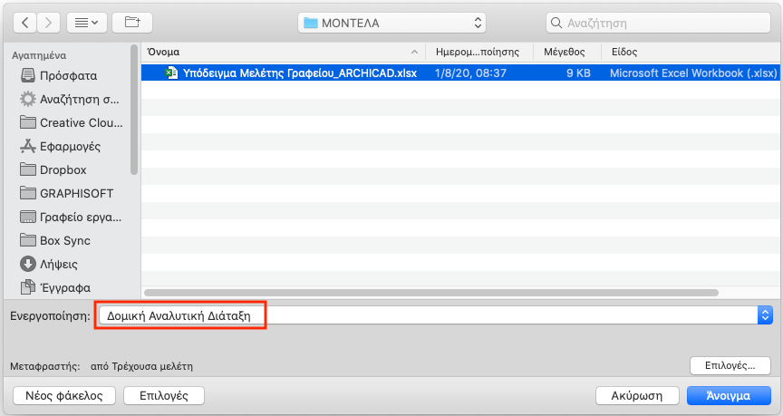Click the Dropbox folder icon
This screenshot has width=783, height=416.
coord(28,169)
